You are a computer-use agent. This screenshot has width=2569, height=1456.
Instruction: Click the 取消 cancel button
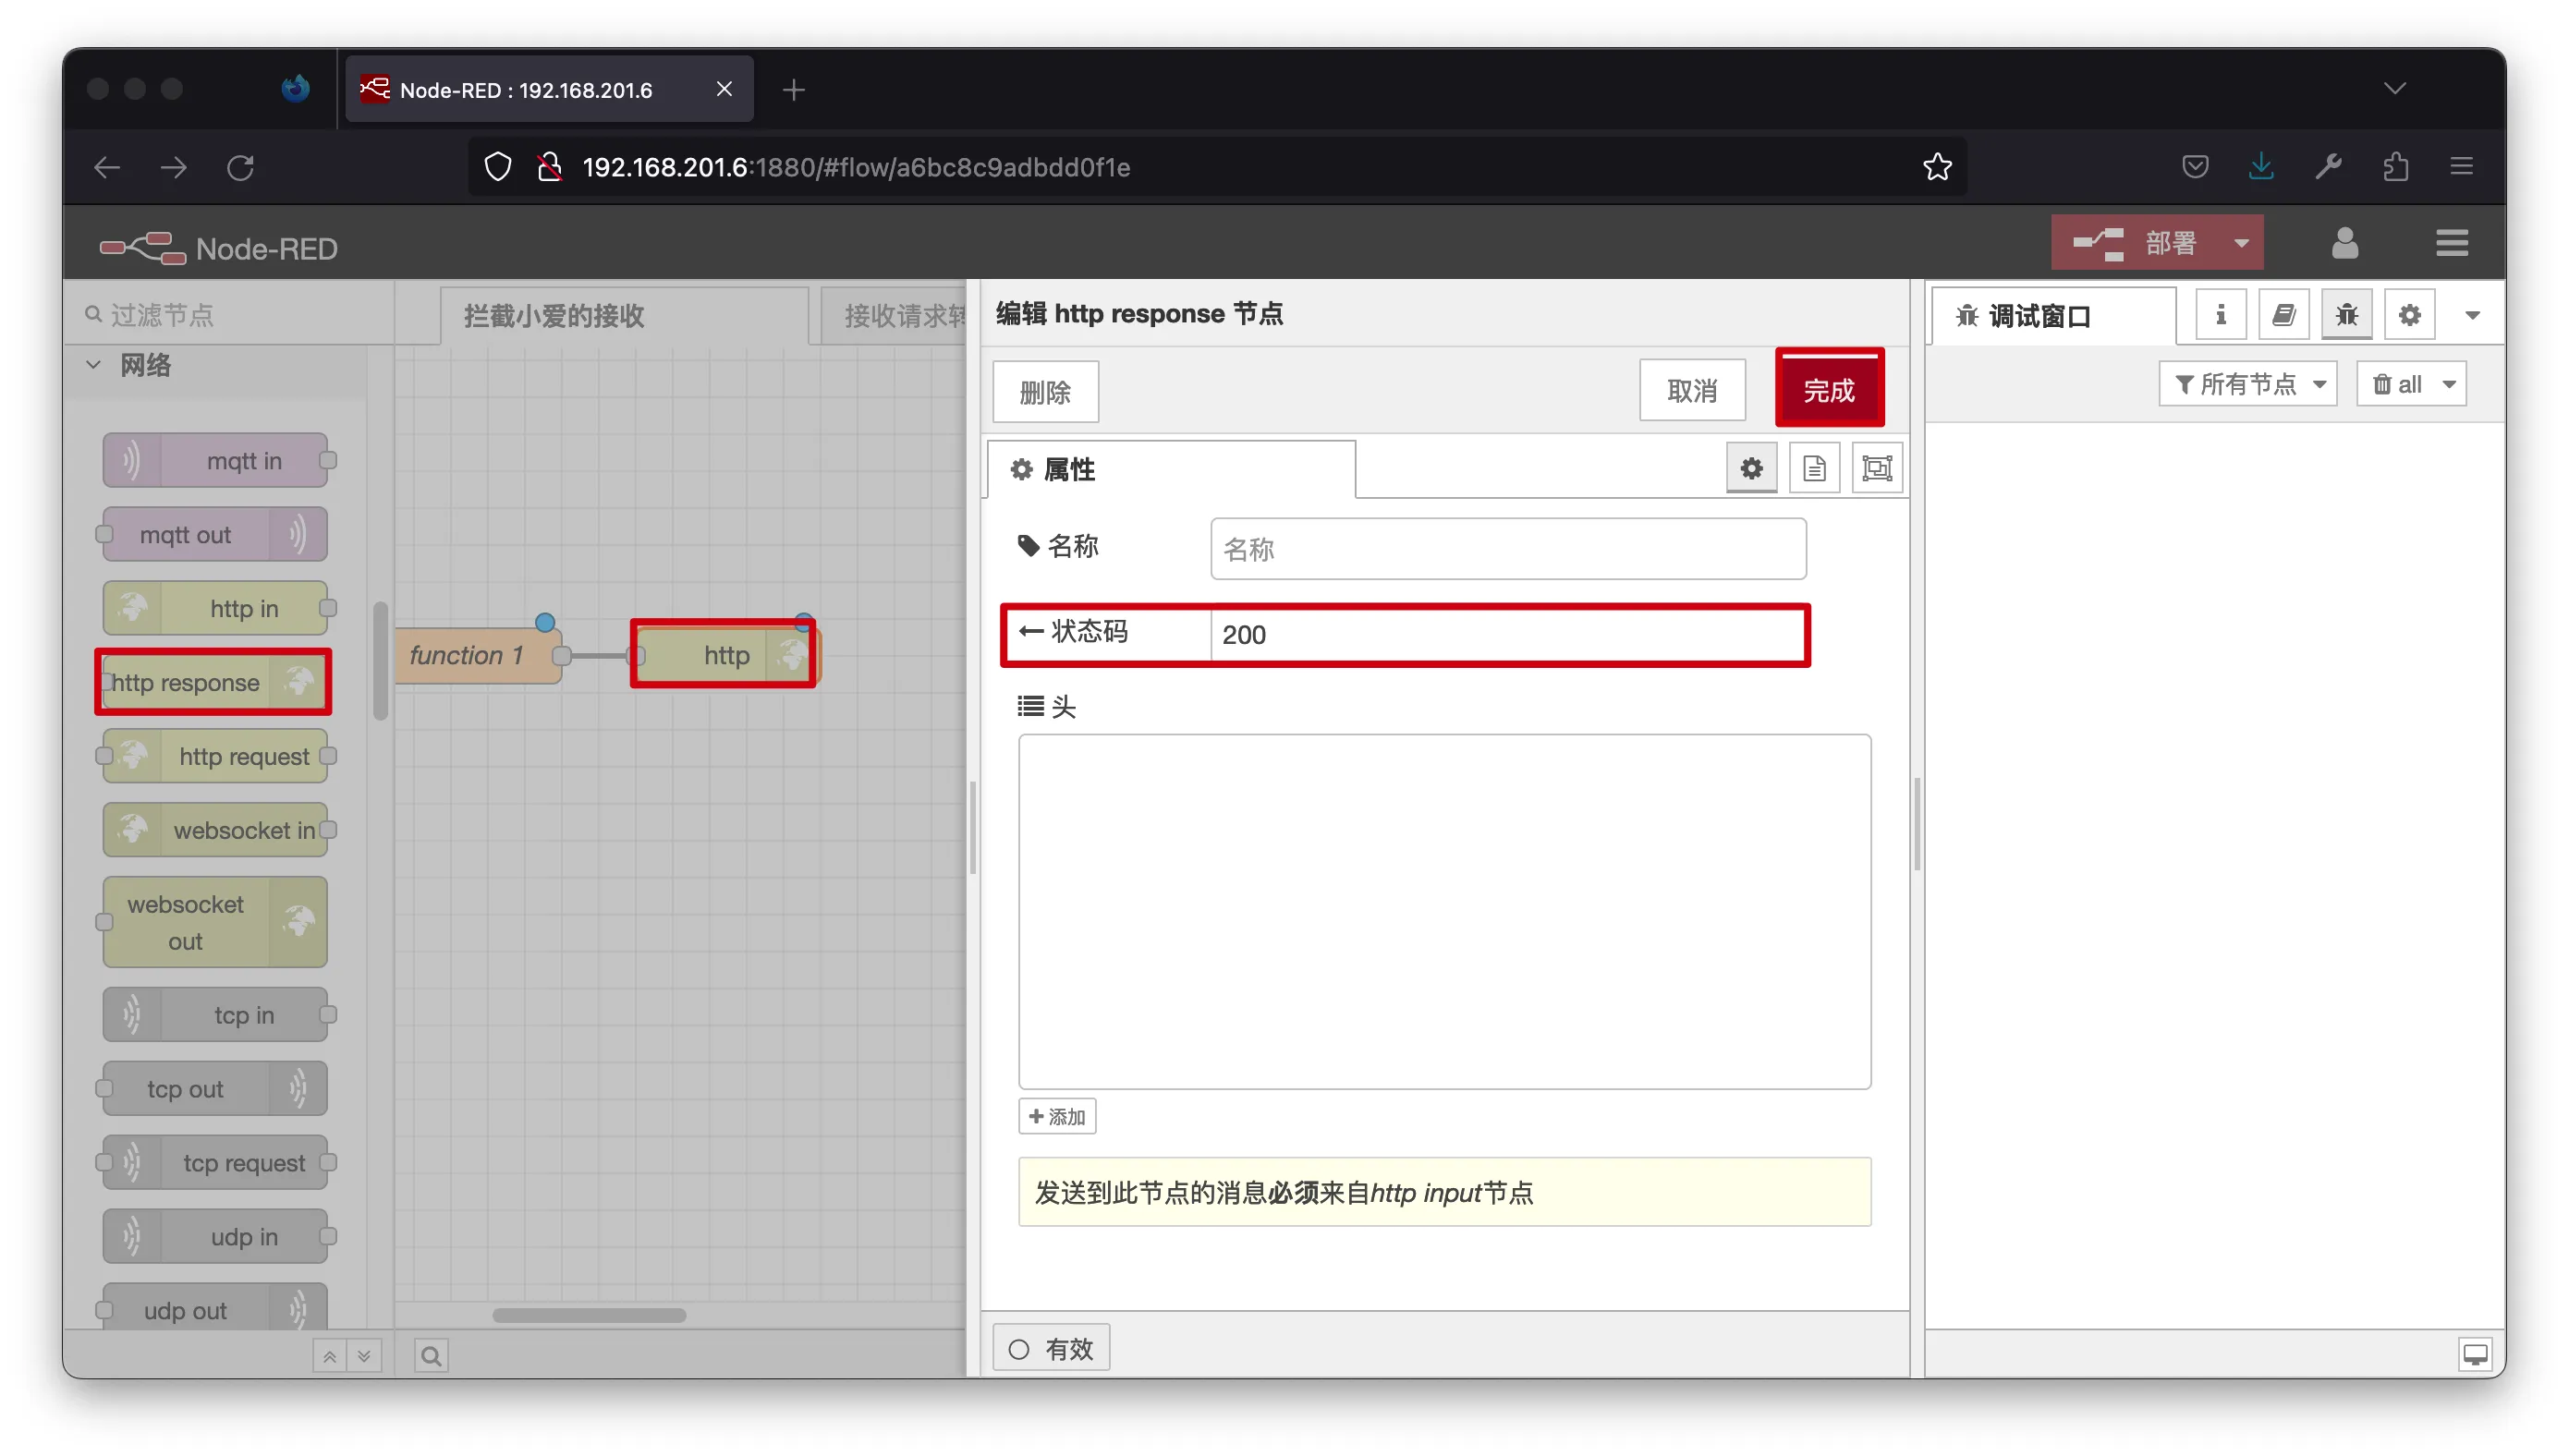pos(1691,390)
